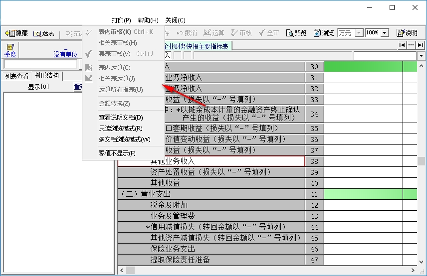
Task: Select the 业务及管理费 row label
Action: click(211, 216)
